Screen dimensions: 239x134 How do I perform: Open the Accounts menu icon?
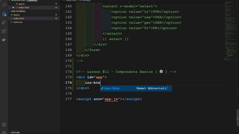tap(4, 125)
